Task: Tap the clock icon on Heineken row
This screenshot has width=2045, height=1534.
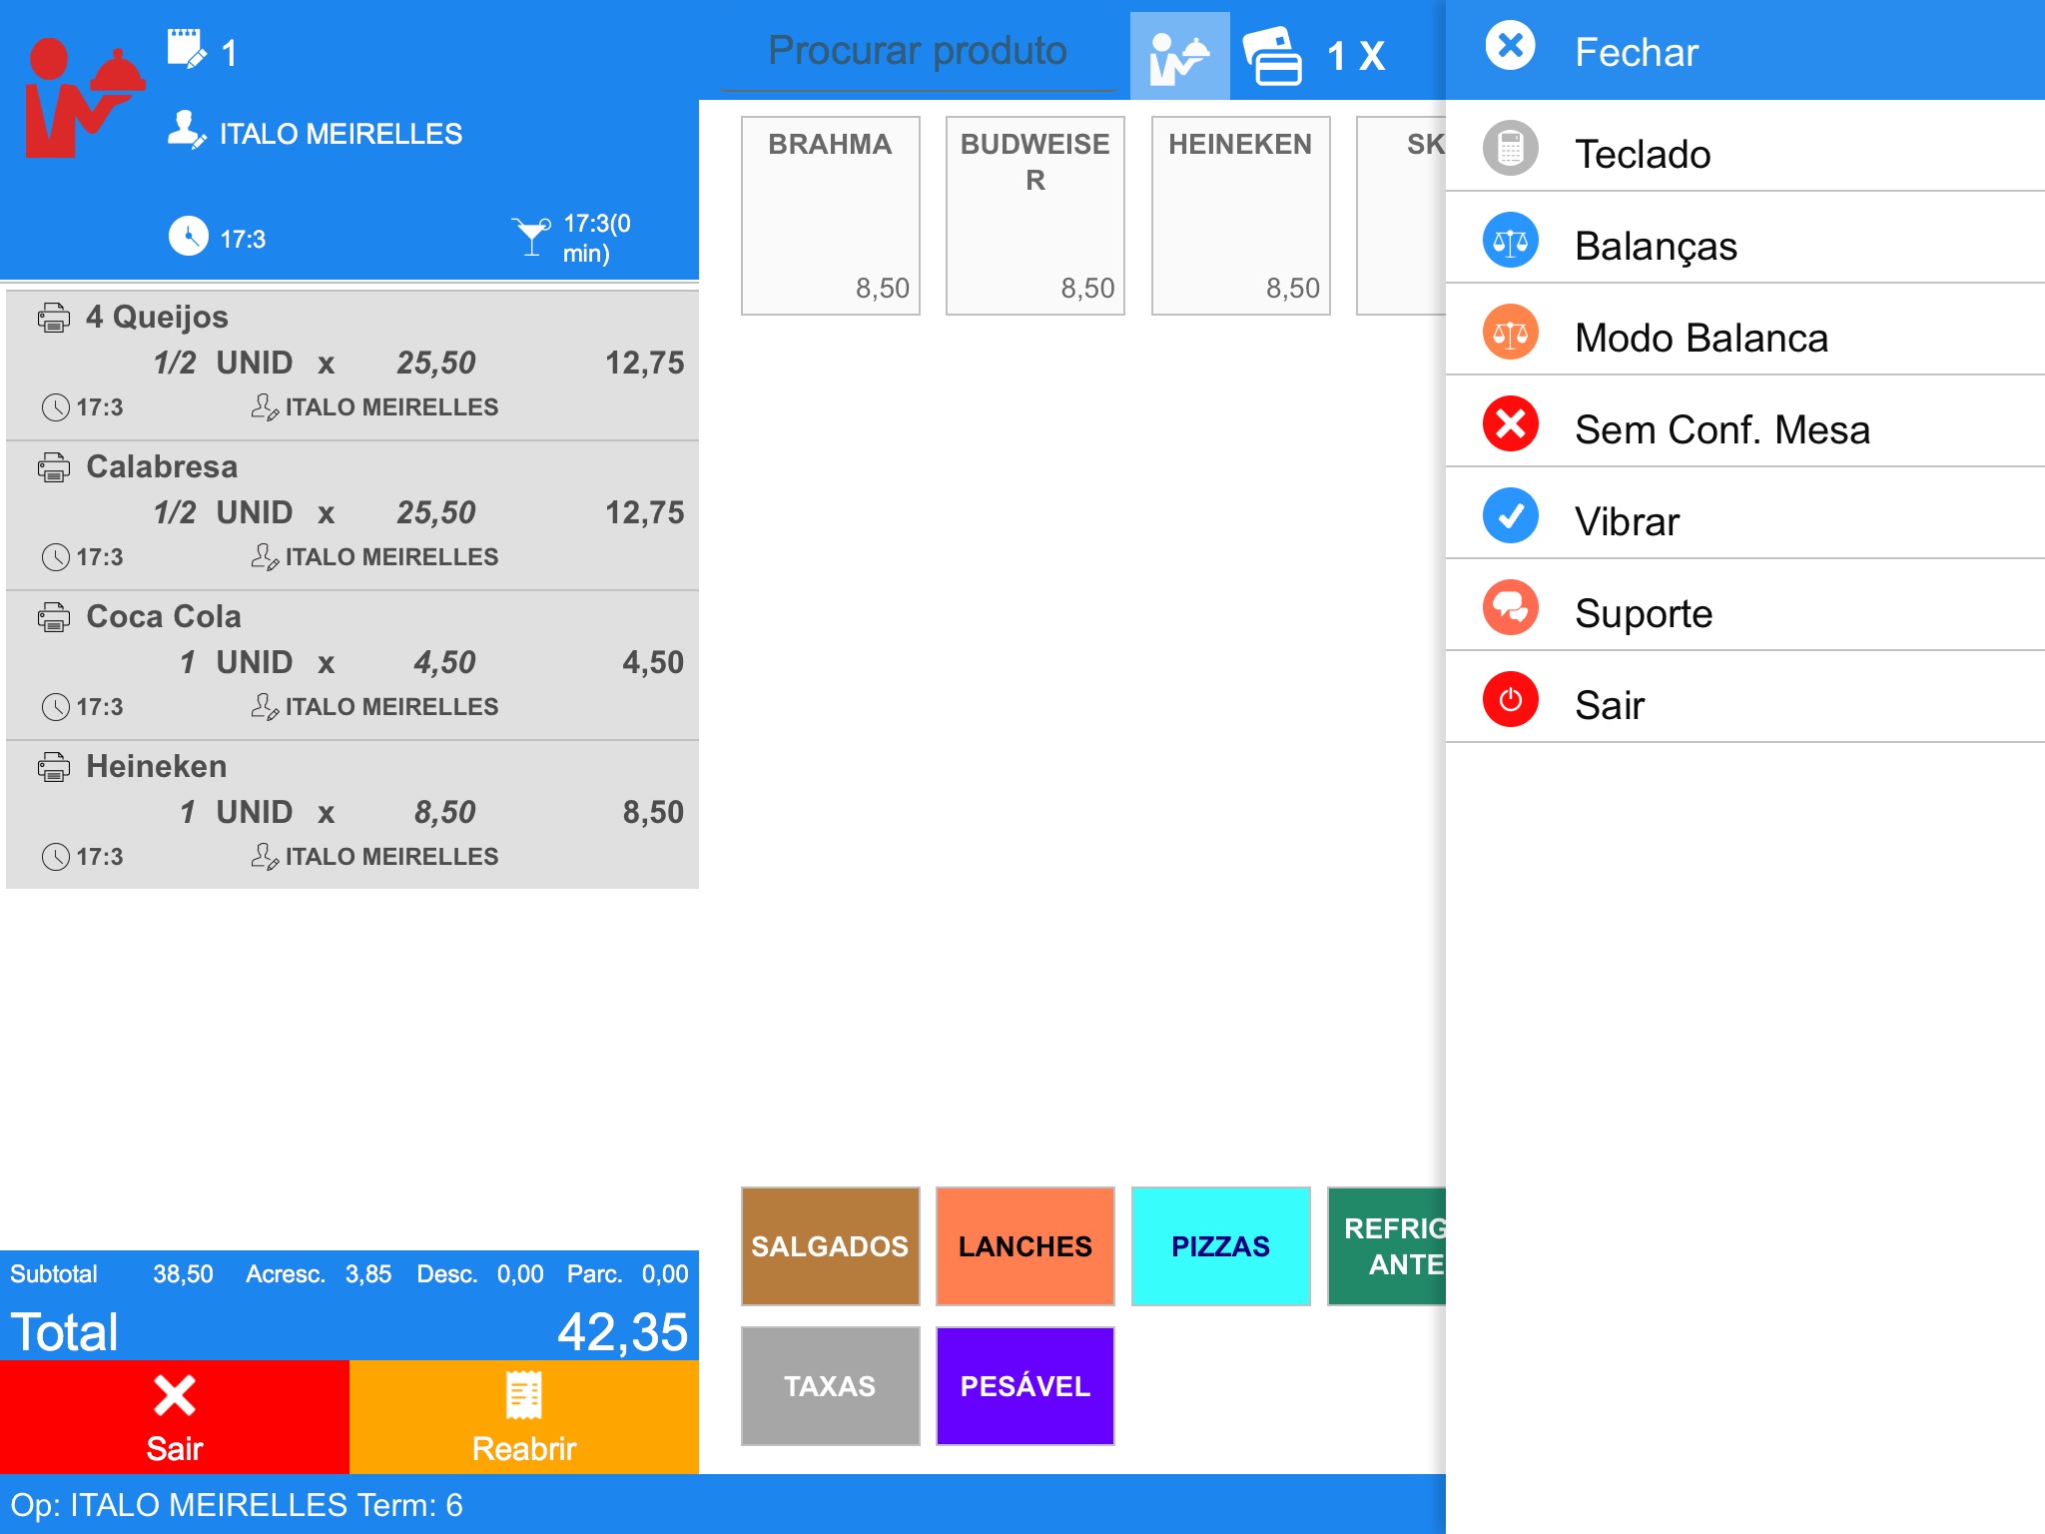Action: pyautogui.click(x=56, y=857)
